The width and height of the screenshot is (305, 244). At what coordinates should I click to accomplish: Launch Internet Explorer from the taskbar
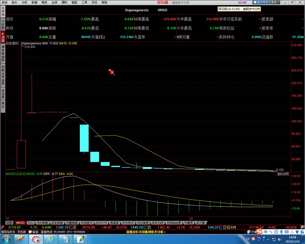51,239
